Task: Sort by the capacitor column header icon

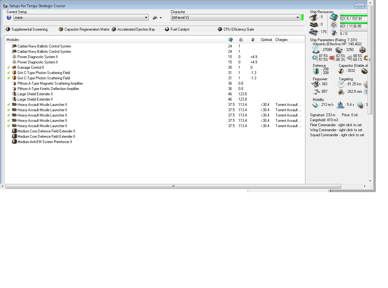Action: [253, 40]
